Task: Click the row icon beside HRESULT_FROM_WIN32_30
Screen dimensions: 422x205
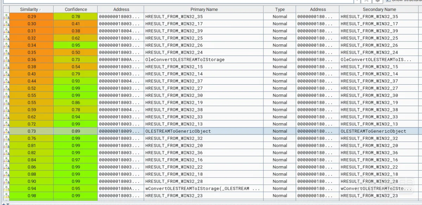Action: point(6,95)
